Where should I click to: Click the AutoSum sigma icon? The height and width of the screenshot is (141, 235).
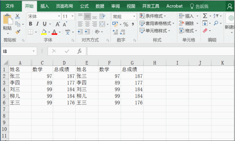click(205, 16)
